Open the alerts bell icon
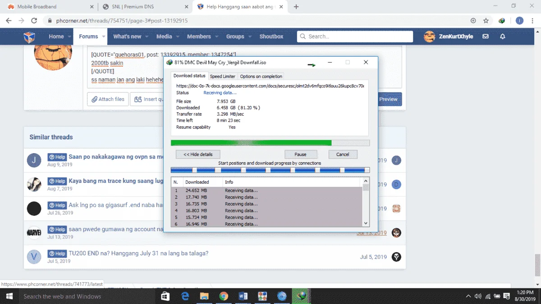This screenshot has height=304, width=541. point(503,36)
